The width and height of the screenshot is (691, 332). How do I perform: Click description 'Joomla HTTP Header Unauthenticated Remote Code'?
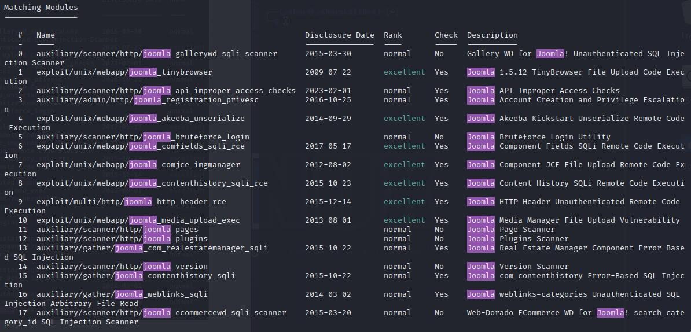tap(574, 202)
